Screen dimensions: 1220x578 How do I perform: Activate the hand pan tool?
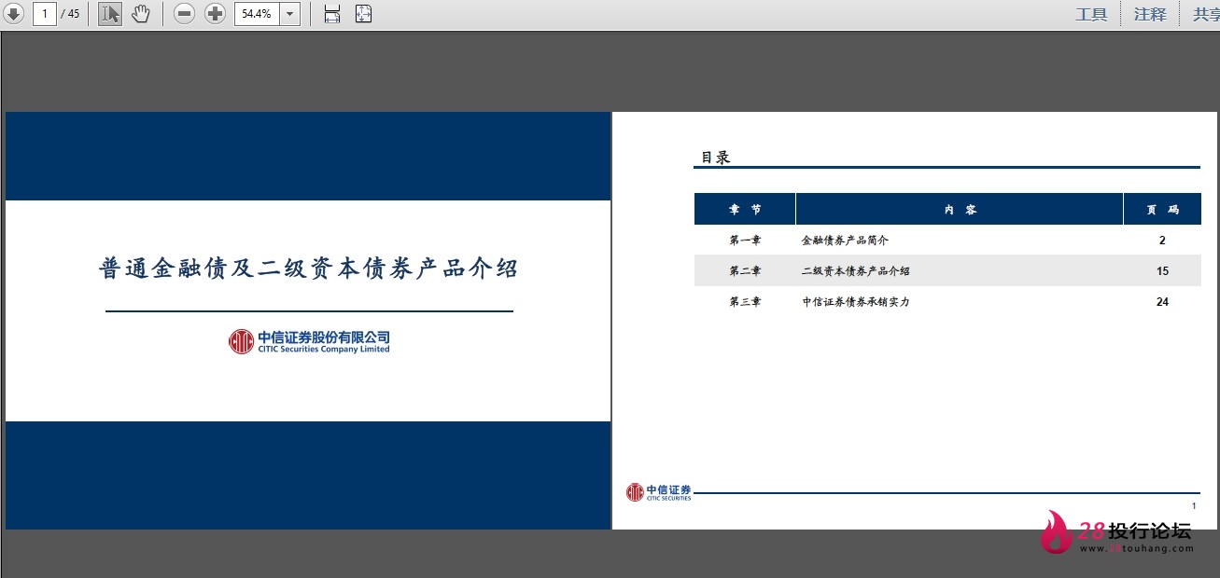coord(140,14)
